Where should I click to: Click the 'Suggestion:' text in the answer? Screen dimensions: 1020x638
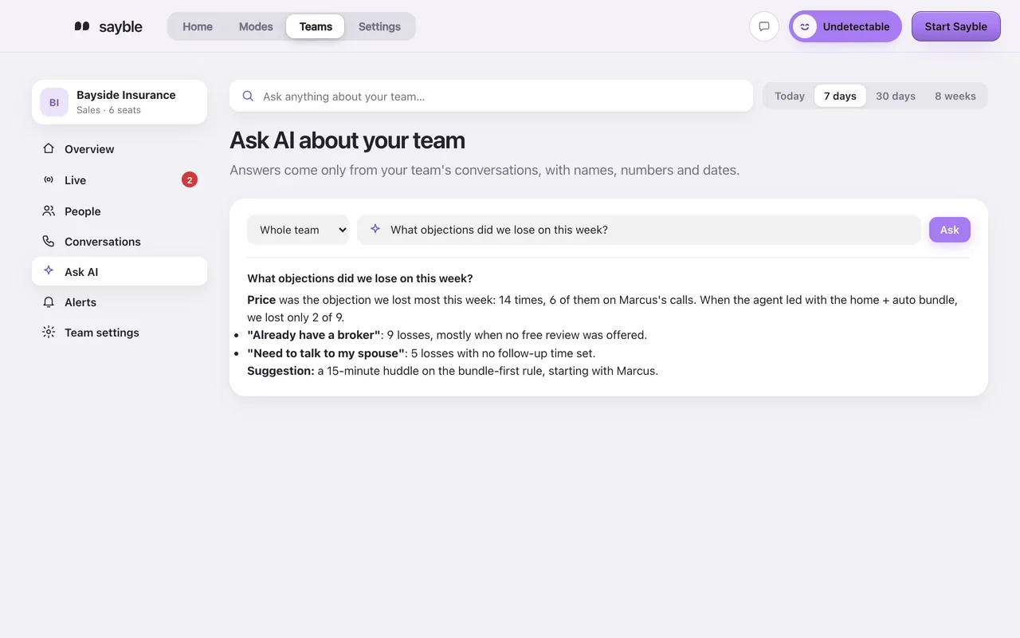(x=280, y=371)
